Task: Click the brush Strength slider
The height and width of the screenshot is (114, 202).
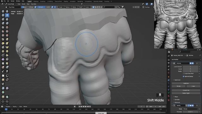Action: click(44, 7)
